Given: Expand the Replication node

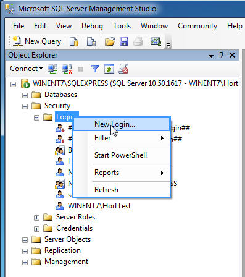Looking at the screenshot, I should [25, 251].
